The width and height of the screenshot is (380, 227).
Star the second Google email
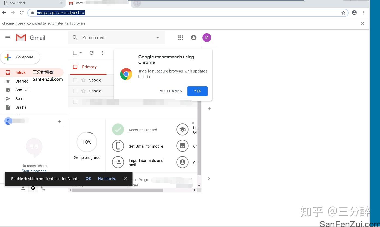(x=83, y=91)
